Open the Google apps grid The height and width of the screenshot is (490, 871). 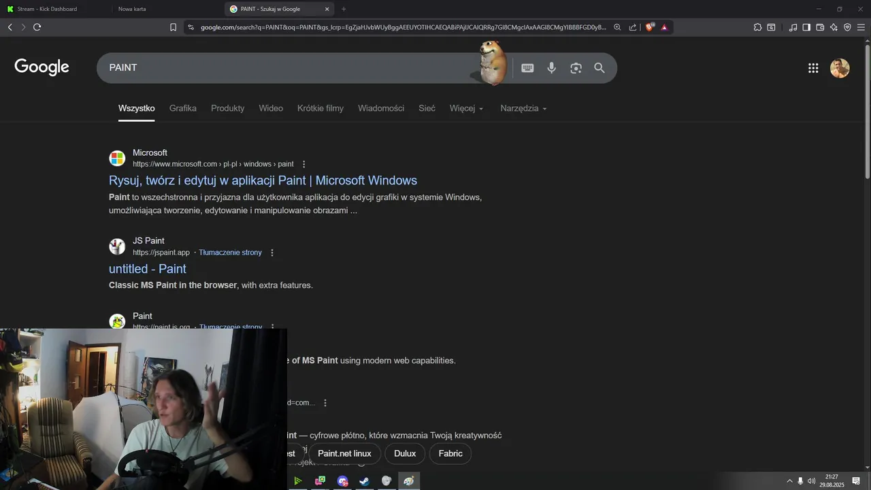coord(813,68)
